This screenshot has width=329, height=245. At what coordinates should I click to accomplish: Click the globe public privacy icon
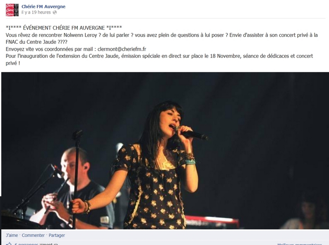tap(55, 12)
